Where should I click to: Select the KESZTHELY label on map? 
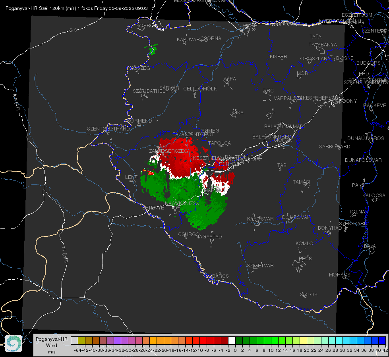coord(207,158)
